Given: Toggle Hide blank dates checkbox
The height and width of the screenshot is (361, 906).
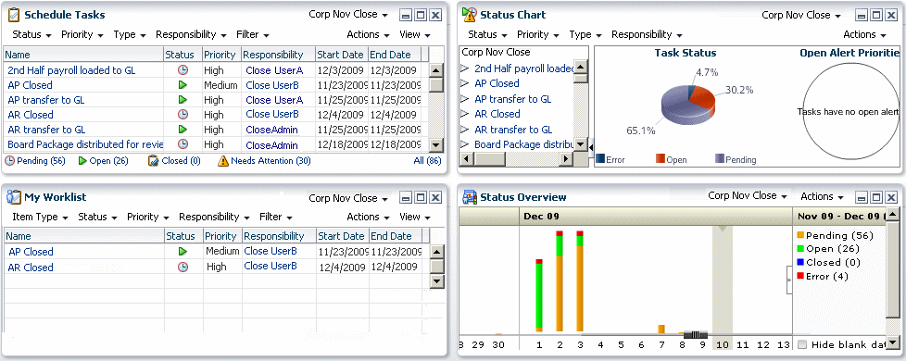Looking at the screenshot, I should (x=802, y=345).
